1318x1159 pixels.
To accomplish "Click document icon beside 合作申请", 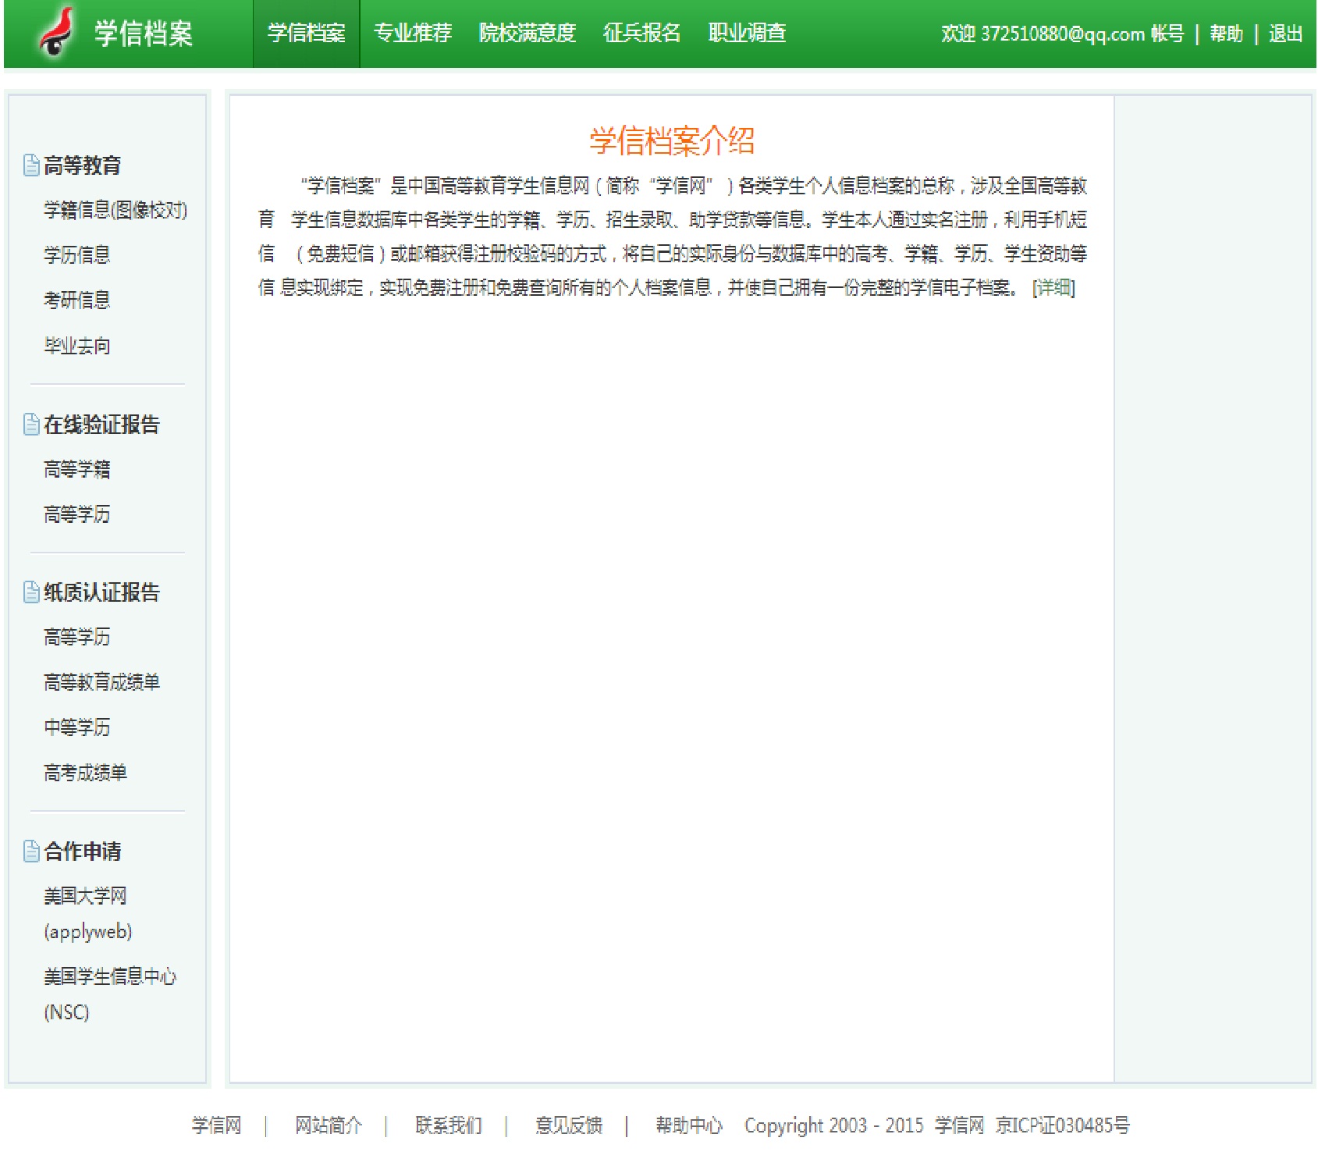I will 31,851.
